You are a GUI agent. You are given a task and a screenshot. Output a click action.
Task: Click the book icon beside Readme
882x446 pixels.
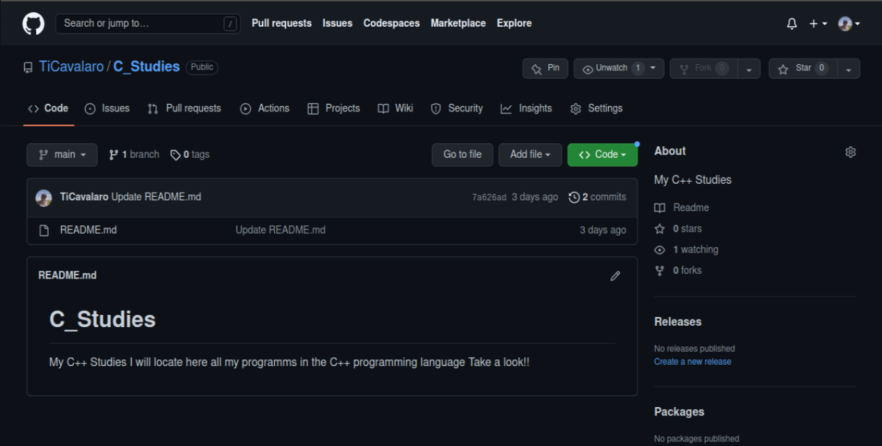point(660,208)
